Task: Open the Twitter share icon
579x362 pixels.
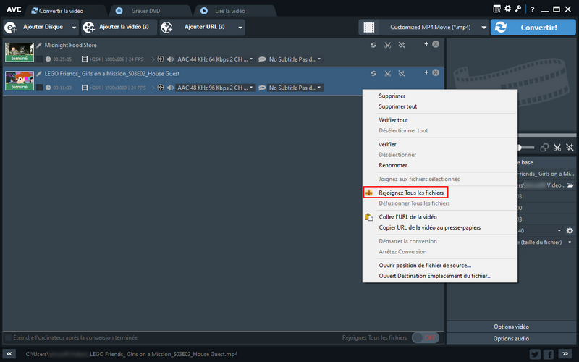Action: (535, 354)
